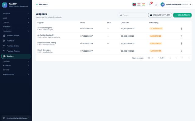The width and height of the screenshot is (195, 121).
Task: Select the middle flag language icon
Action: coord(139,5)
